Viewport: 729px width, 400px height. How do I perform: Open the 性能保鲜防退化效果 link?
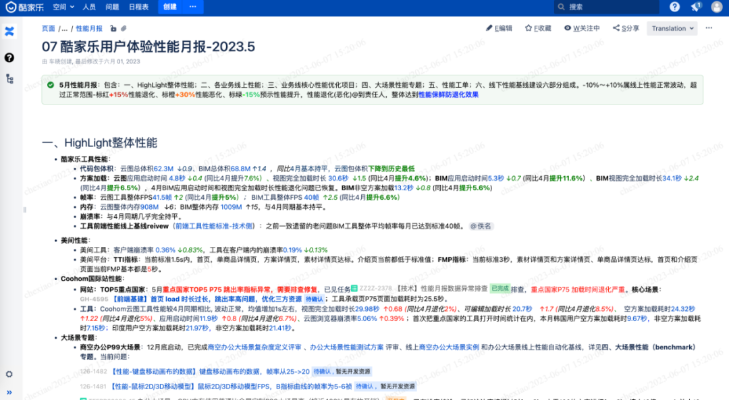pos(448,94)
